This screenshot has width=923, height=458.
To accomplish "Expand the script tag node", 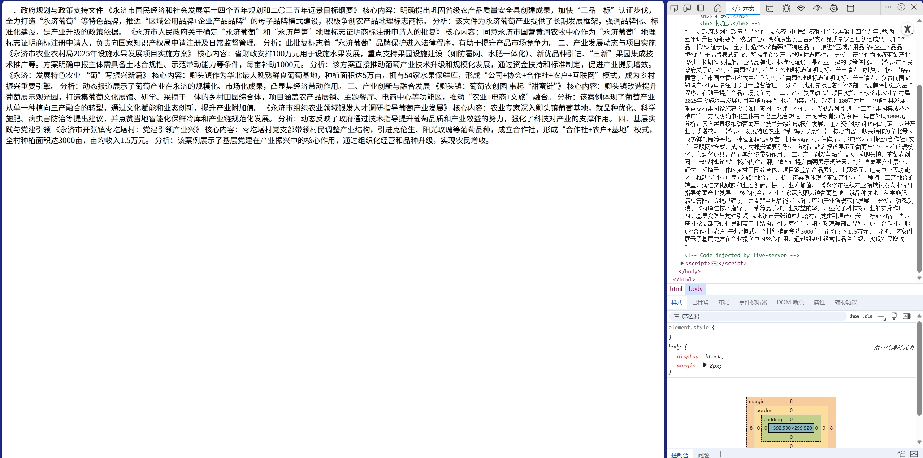I will coord(682,263).
